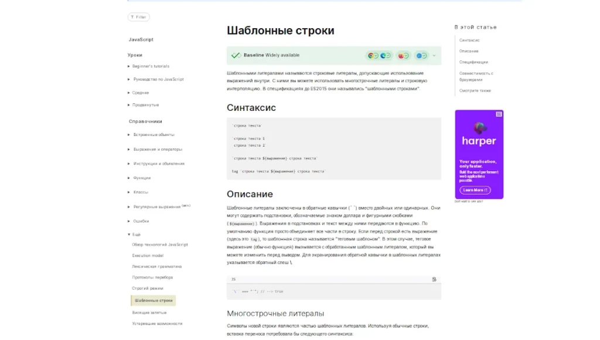Expand Встроенные объекты section
Image resolution: width=600 pixels, height=340 pixels.
point(151,135)
